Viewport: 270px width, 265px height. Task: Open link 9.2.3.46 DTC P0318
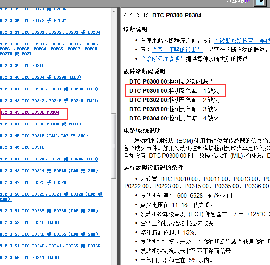(22, 148)
